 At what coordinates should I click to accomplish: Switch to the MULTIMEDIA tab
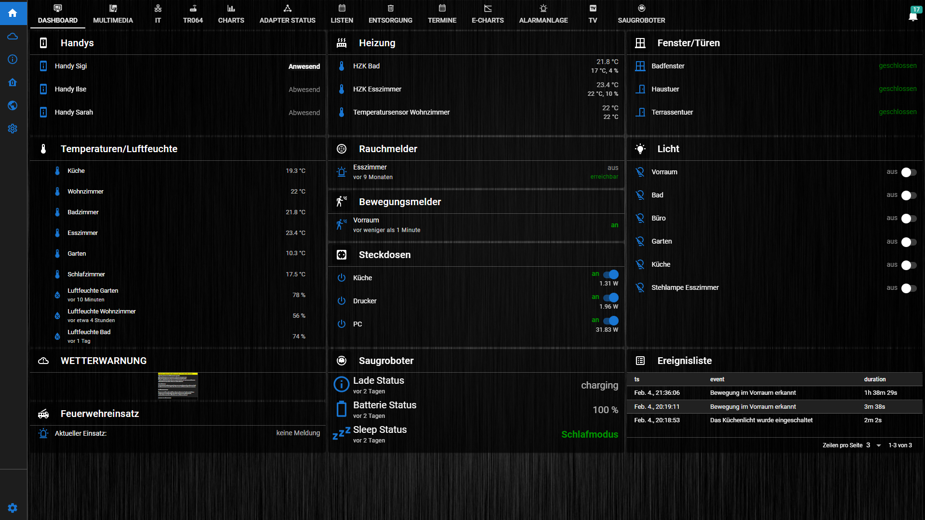pyautogui.click(x=113, y=14)
